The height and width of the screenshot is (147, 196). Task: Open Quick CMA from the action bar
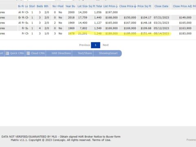[x=15, y=53]
